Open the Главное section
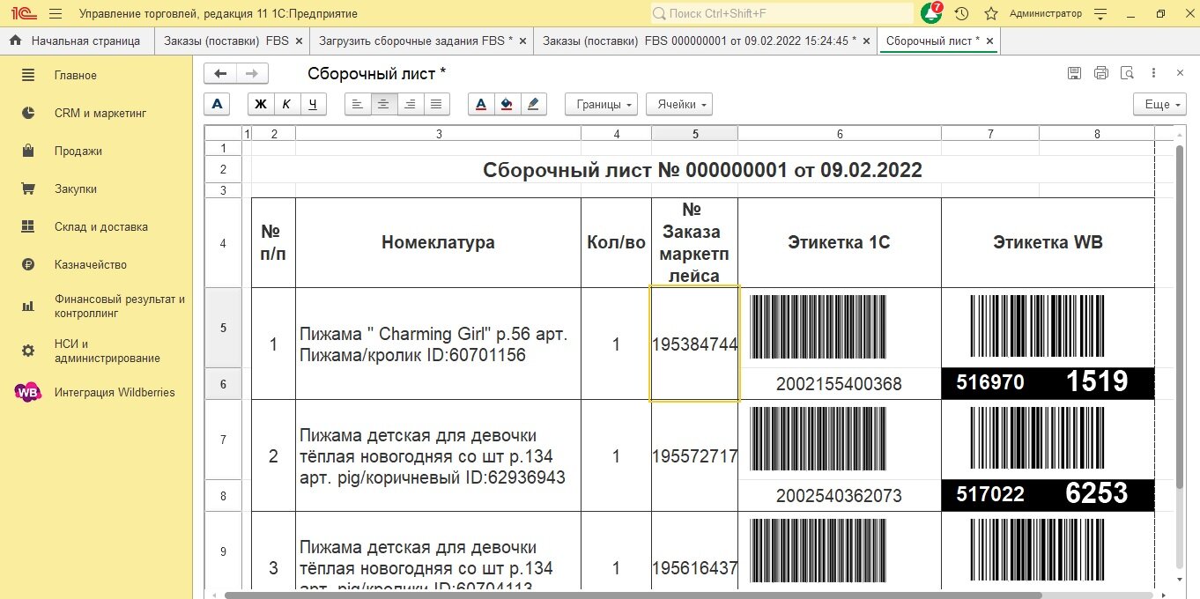The height and width of the screenshot is (599, 1200). [x=96, y=75]
